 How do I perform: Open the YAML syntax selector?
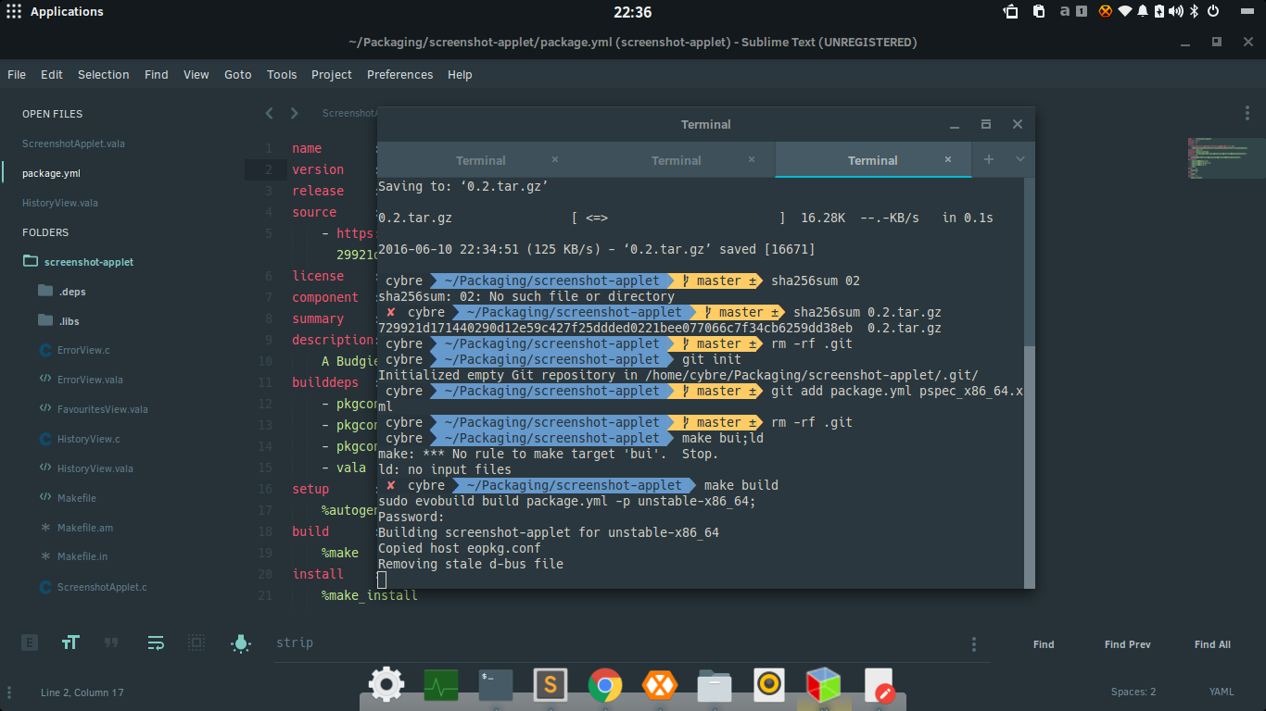tap(1222, 692)
